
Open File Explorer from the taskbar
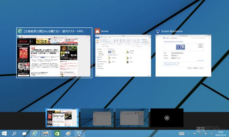[x=46, y=133]
